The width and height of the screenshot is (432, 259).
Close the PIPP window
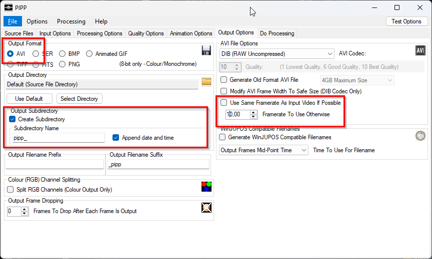pos(420,7)
